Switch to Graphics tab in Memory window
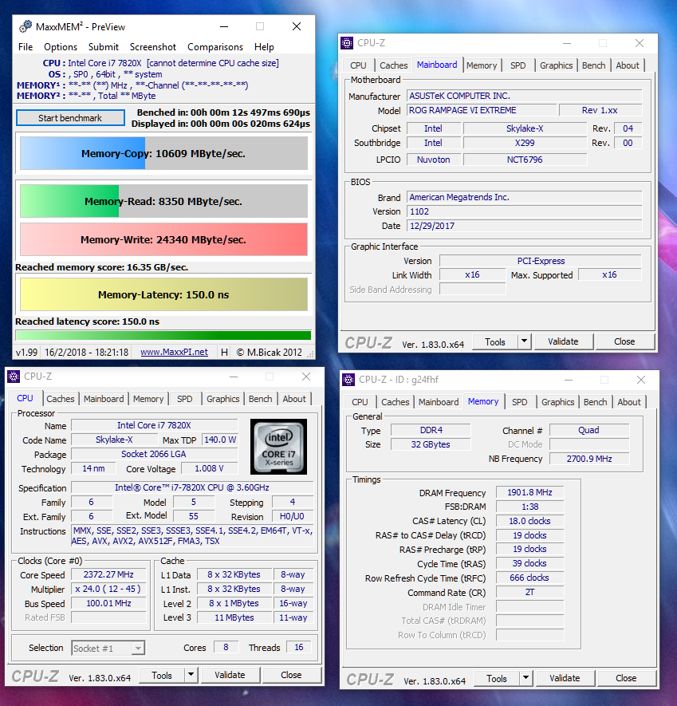 pos(557,402)
